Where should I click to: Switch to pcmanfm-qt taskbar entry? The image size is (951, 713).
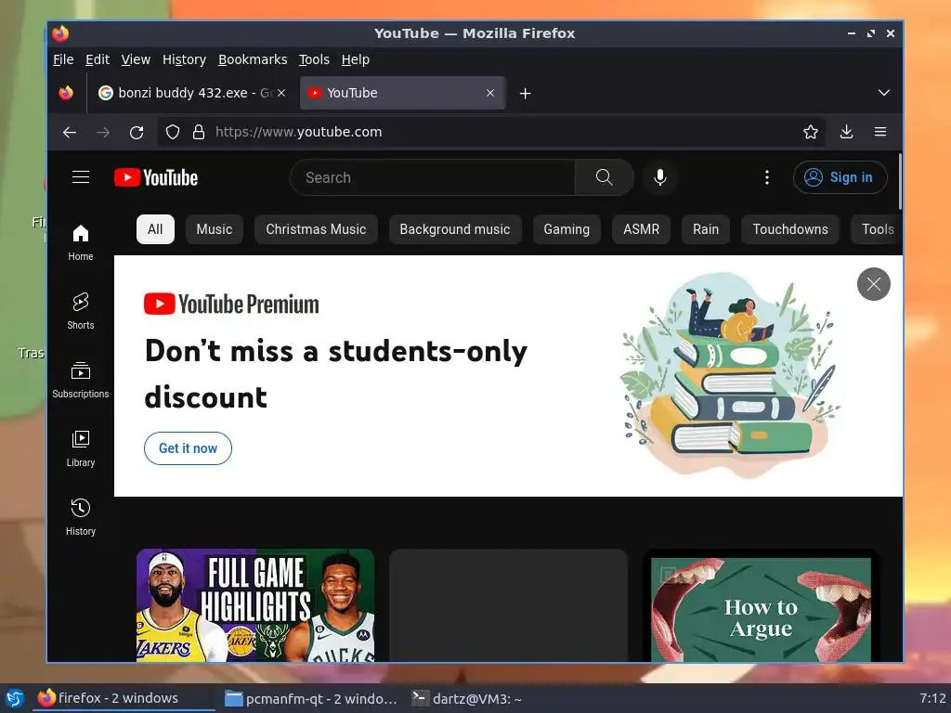click(x=310, y=698)
